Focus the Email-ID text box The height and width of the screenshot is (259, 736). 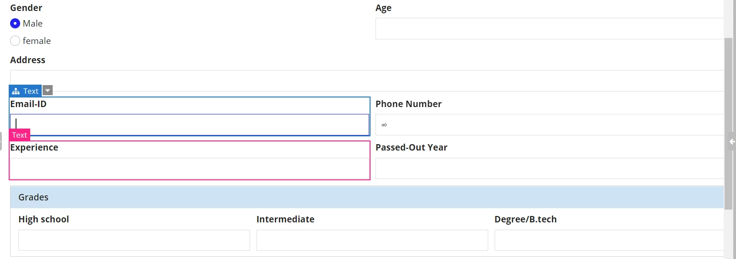click(x=190, y=124)
